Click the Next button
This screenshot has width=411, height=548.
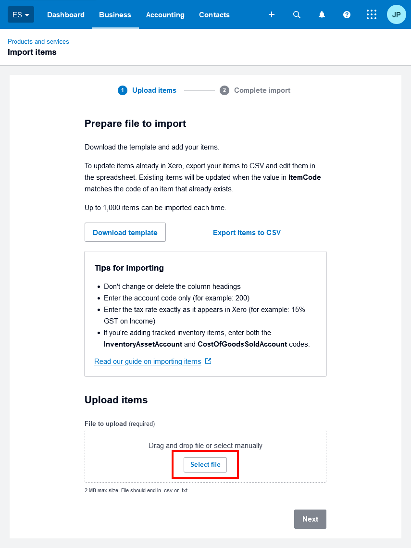[x=310, y=519]
